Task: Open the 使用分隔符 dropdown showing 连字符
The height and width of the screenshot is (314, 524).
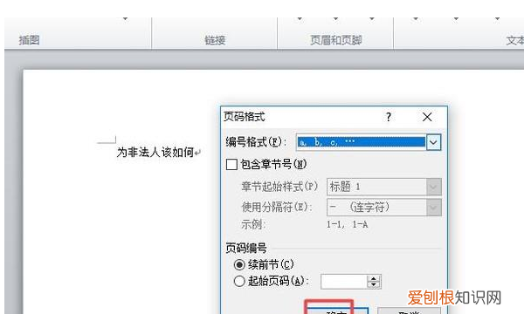Action: pyautogui.click(x=383, y=208)
